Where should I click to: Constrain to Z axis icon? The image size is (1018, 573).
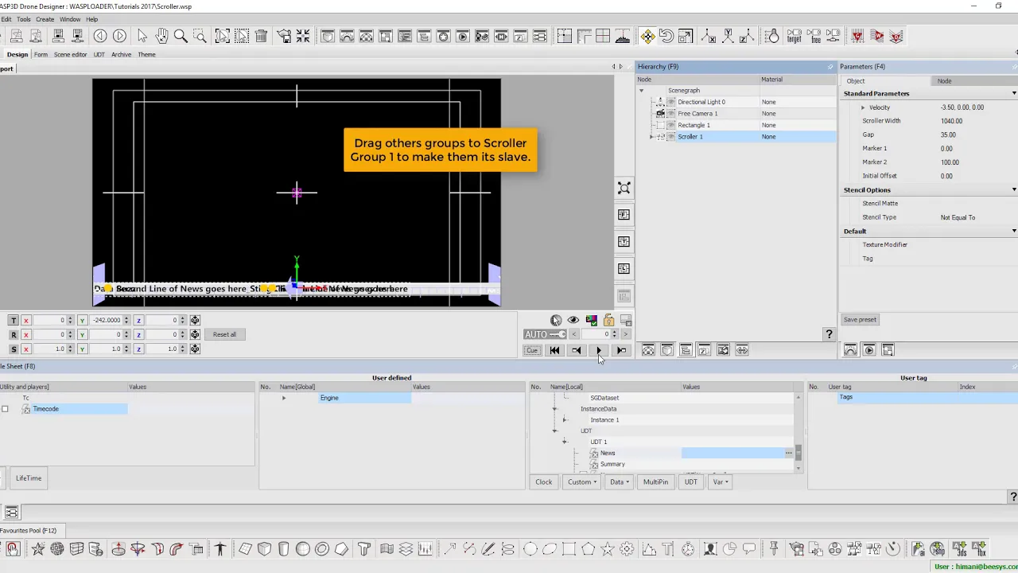[745, 36]
